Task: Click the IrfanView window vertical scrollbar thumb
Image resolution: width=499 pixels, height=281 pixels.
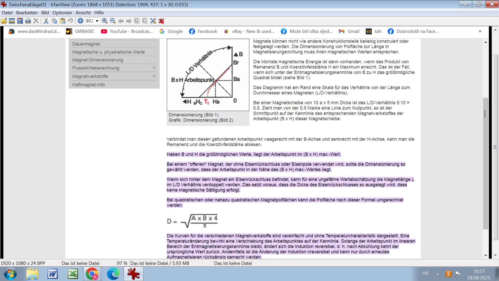Action: [495, 147]
